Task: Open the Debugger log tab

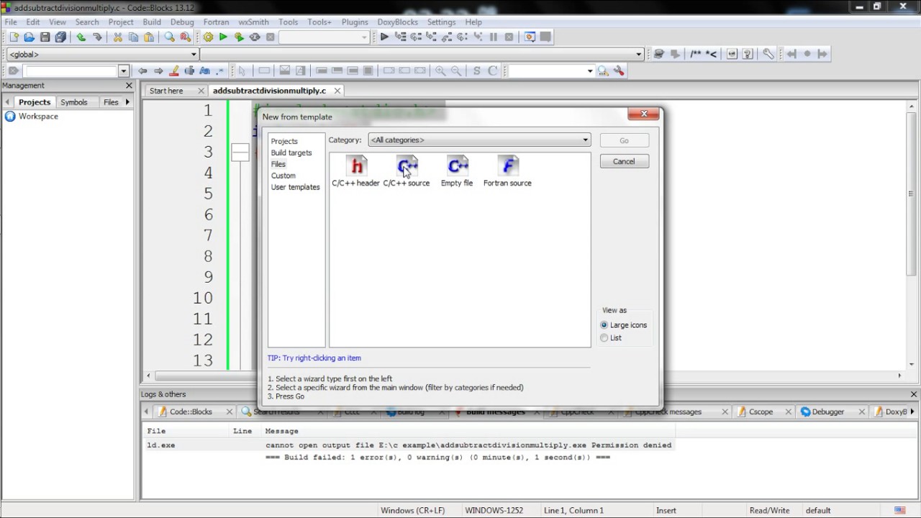Action: click(827, 412)
